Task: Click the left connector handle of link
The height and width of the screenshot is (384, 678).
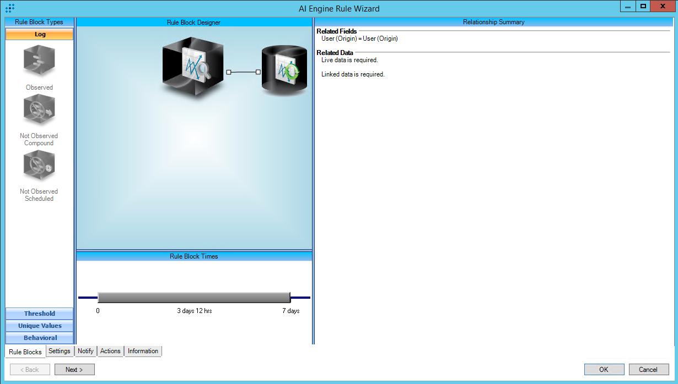Action: 229,72
